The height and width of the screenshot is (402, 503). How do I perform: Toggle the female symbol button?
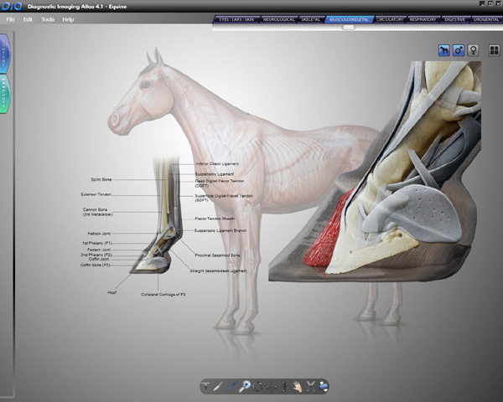pyautogui.click(x=473, y=50)
